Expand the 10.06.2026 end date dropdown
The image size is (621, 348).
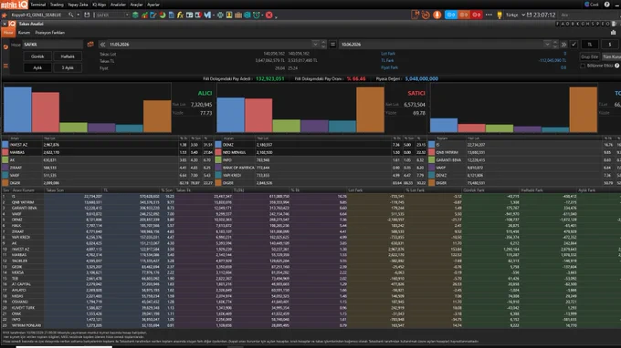coord(547,45)
